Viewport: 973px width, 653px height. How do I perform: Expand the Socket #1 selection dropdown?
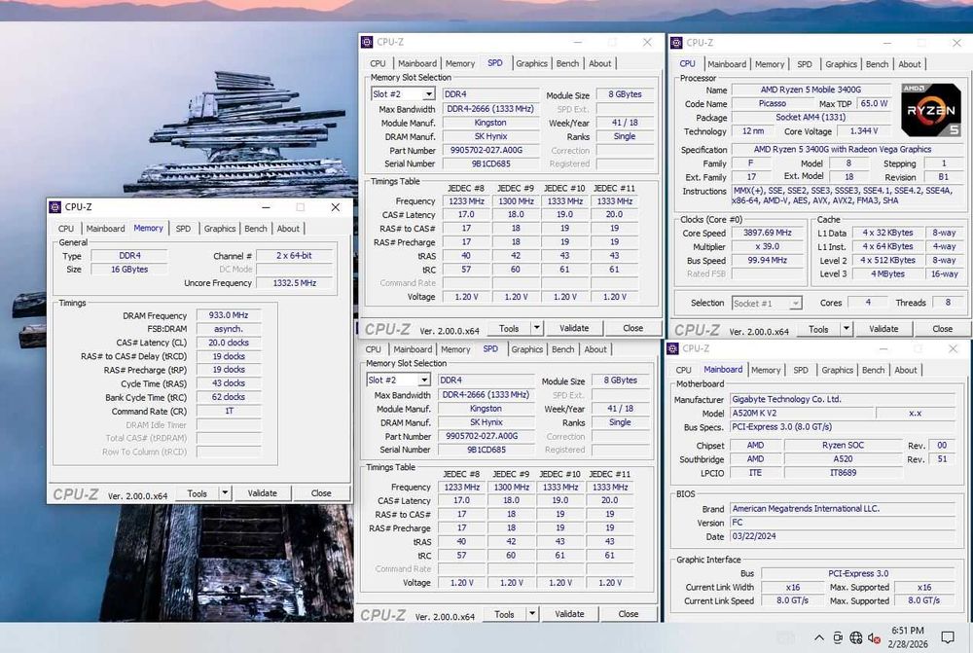tap(796, 304)
